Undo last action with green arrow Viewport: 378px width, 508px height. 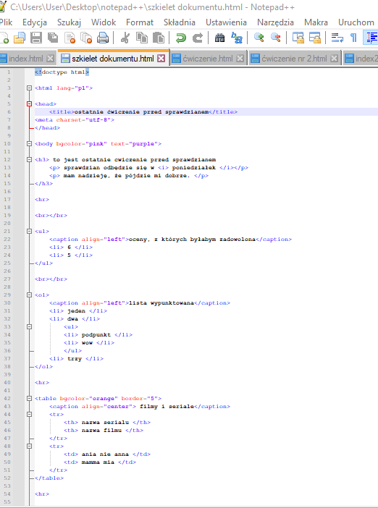pyautogui.click(x=181, y=38)
